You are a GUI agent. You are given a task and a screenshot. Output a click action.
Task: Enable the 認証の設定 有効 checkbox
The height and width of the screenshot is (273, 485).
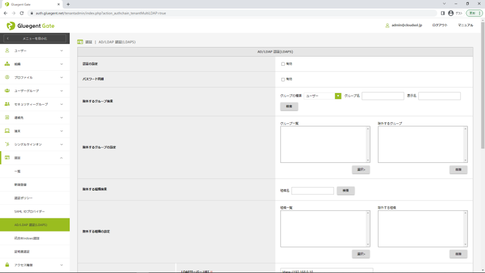283,64
